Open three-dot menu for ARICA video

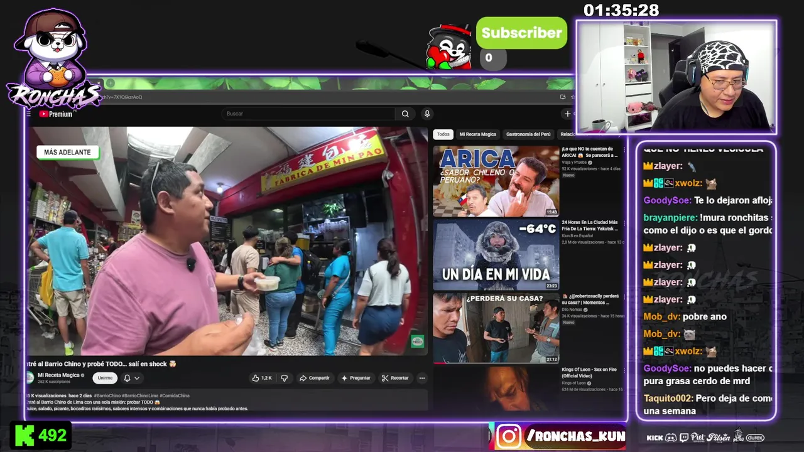click(x=624, y=150)
